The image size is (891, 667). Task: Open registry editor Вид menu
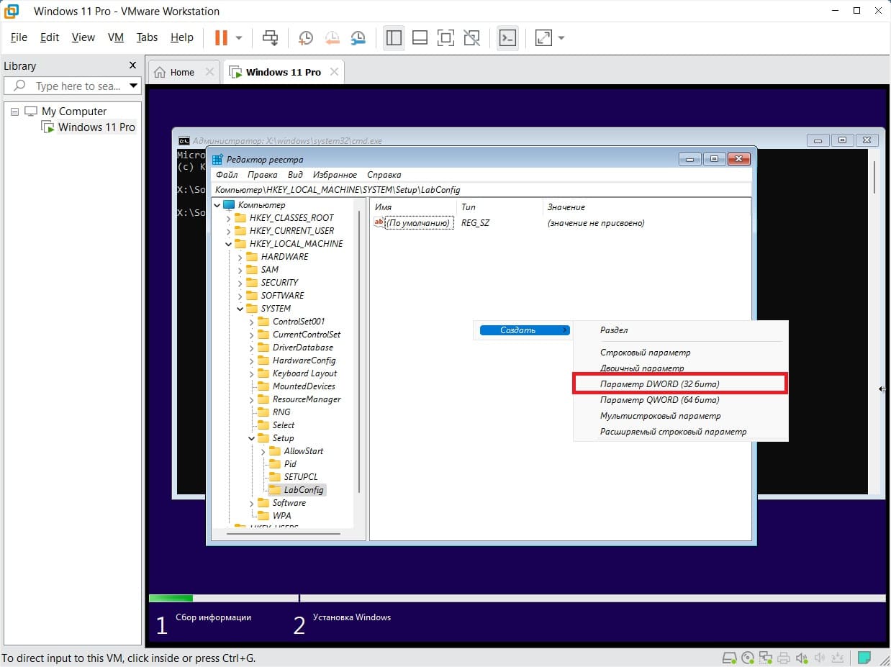[x=295, y=175]
